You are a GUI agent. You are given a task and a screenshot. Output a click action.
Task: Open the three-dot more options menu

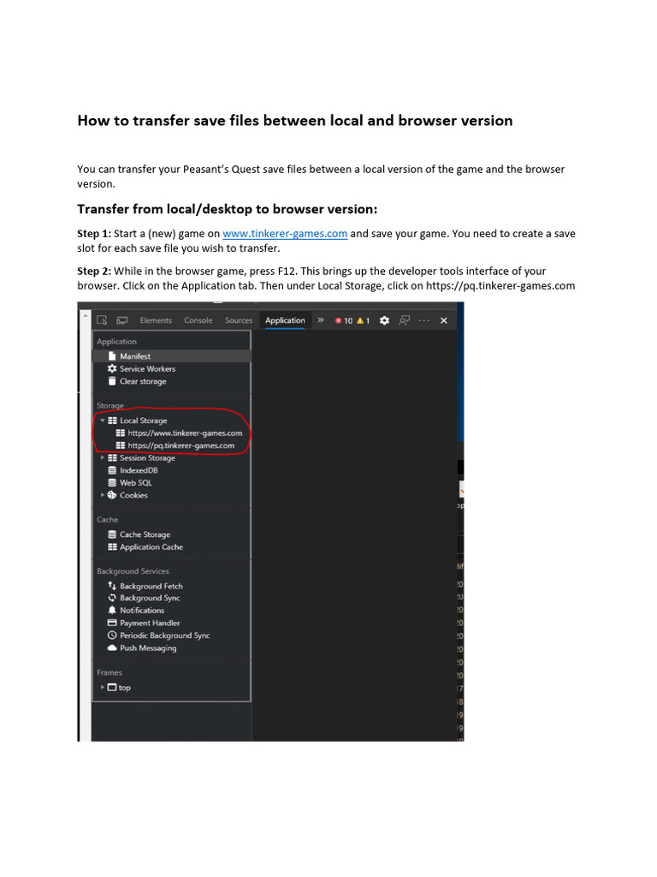click(x=424, y=320)
